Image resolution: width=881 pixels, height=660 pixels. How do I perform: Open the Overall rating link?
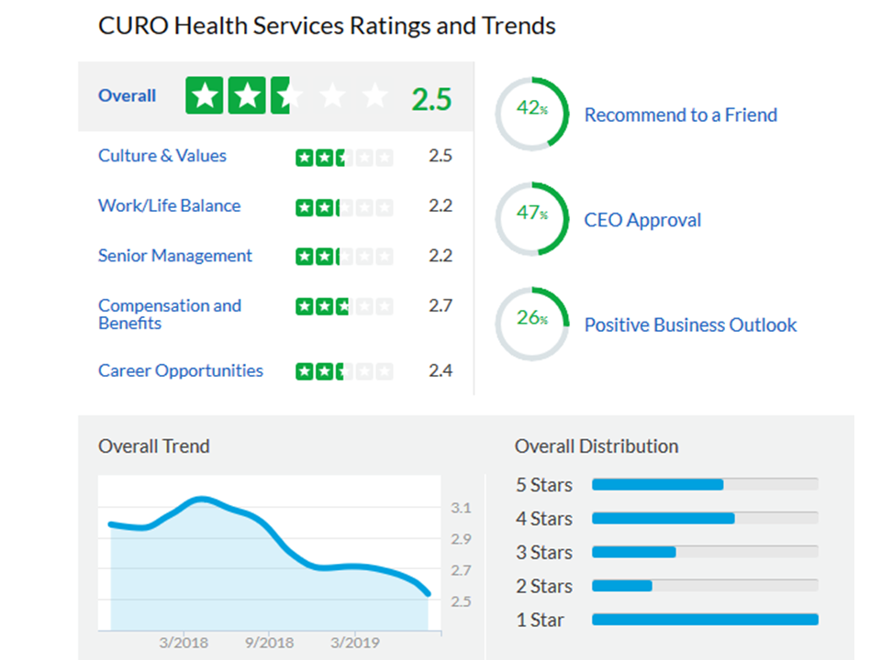tap(127, 96)
